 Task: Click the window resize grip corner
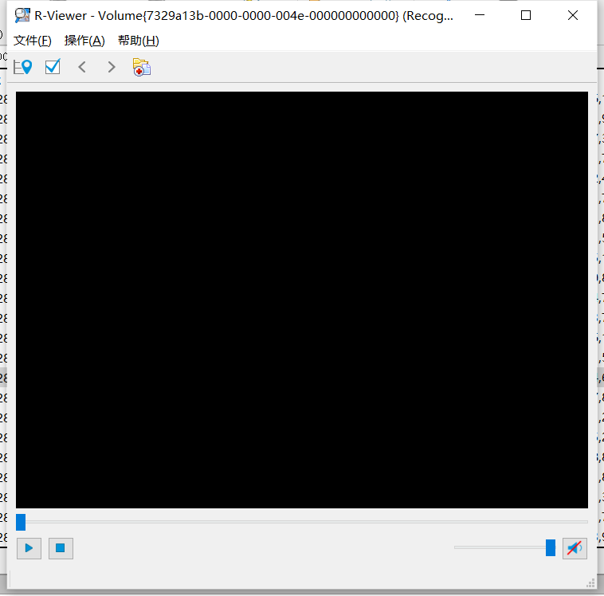(590, 583)
